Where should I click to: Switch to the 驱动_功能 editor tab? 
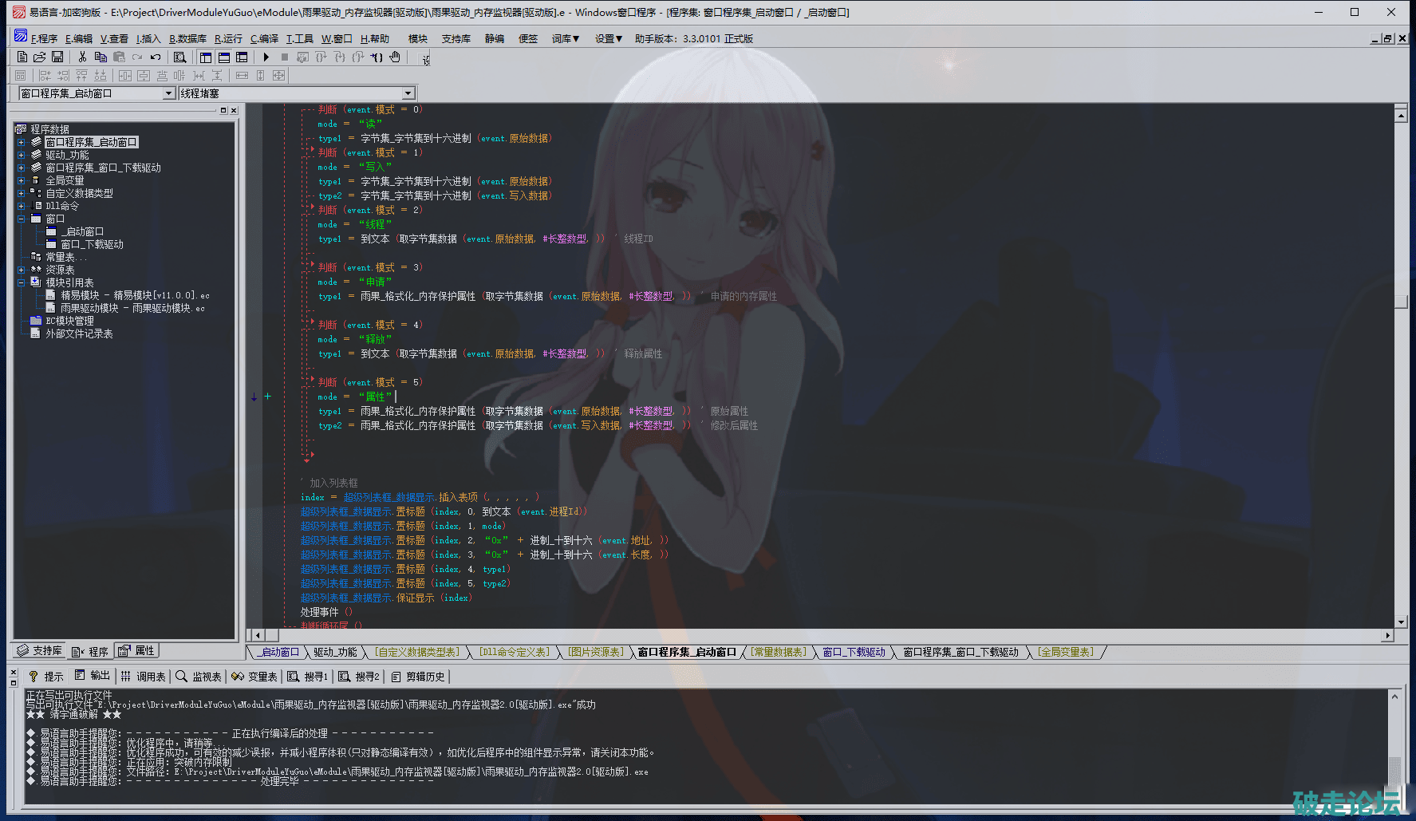click(x=335, y=653)
